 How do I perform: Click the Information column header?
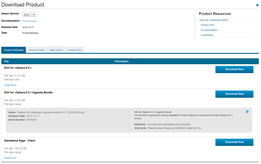point(122,61)
